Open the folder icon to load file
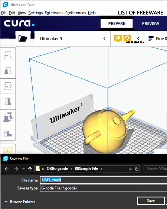The height and width of the screenshot is (209, 167). [x=23, y=39]
